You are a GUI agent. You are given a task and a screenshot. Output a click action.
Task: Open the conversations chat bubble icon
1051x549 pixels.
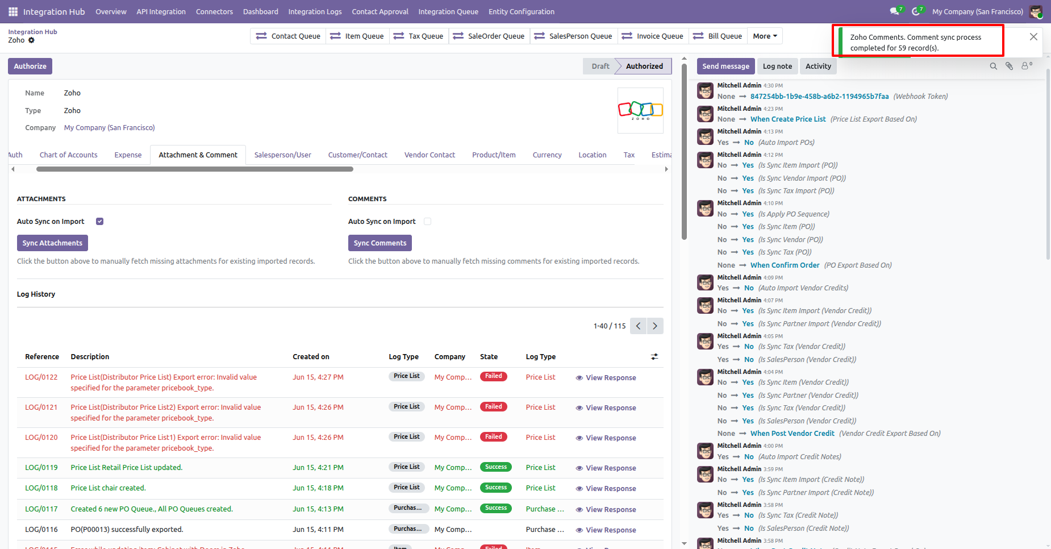coord(896,11)
